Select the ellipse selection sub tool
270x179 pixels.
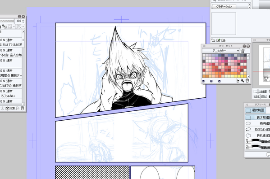pyautogui.click(x=258, y=123)
